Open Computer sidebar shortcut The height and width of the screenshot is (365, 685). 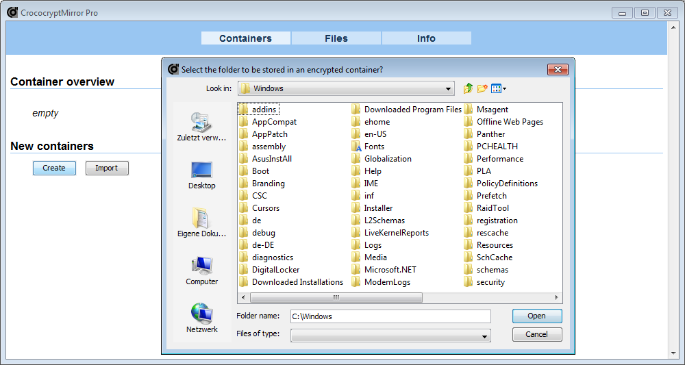pos(202,271)
